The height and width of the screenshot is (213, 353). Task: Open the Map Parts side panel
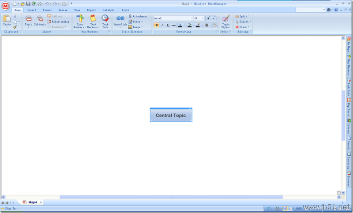coord(349,108)
